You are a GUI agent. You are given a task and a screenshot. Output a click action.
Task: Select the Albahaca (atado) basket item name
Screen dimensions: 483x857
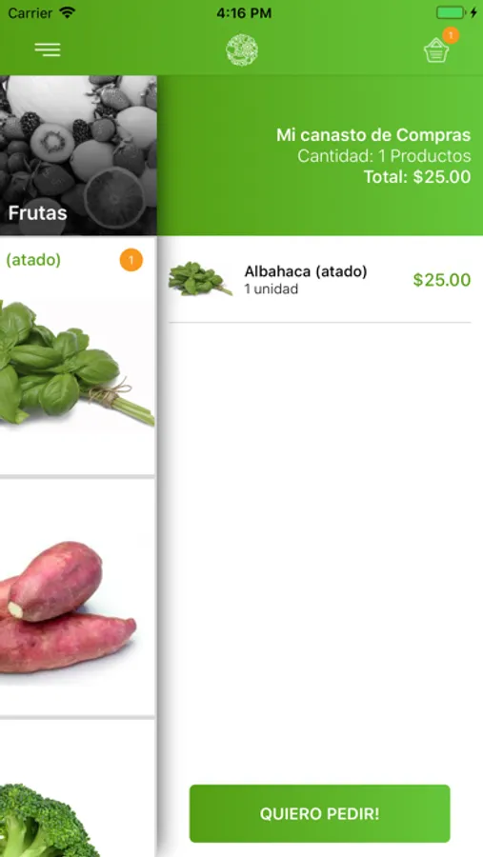click(x=306, y=271)
